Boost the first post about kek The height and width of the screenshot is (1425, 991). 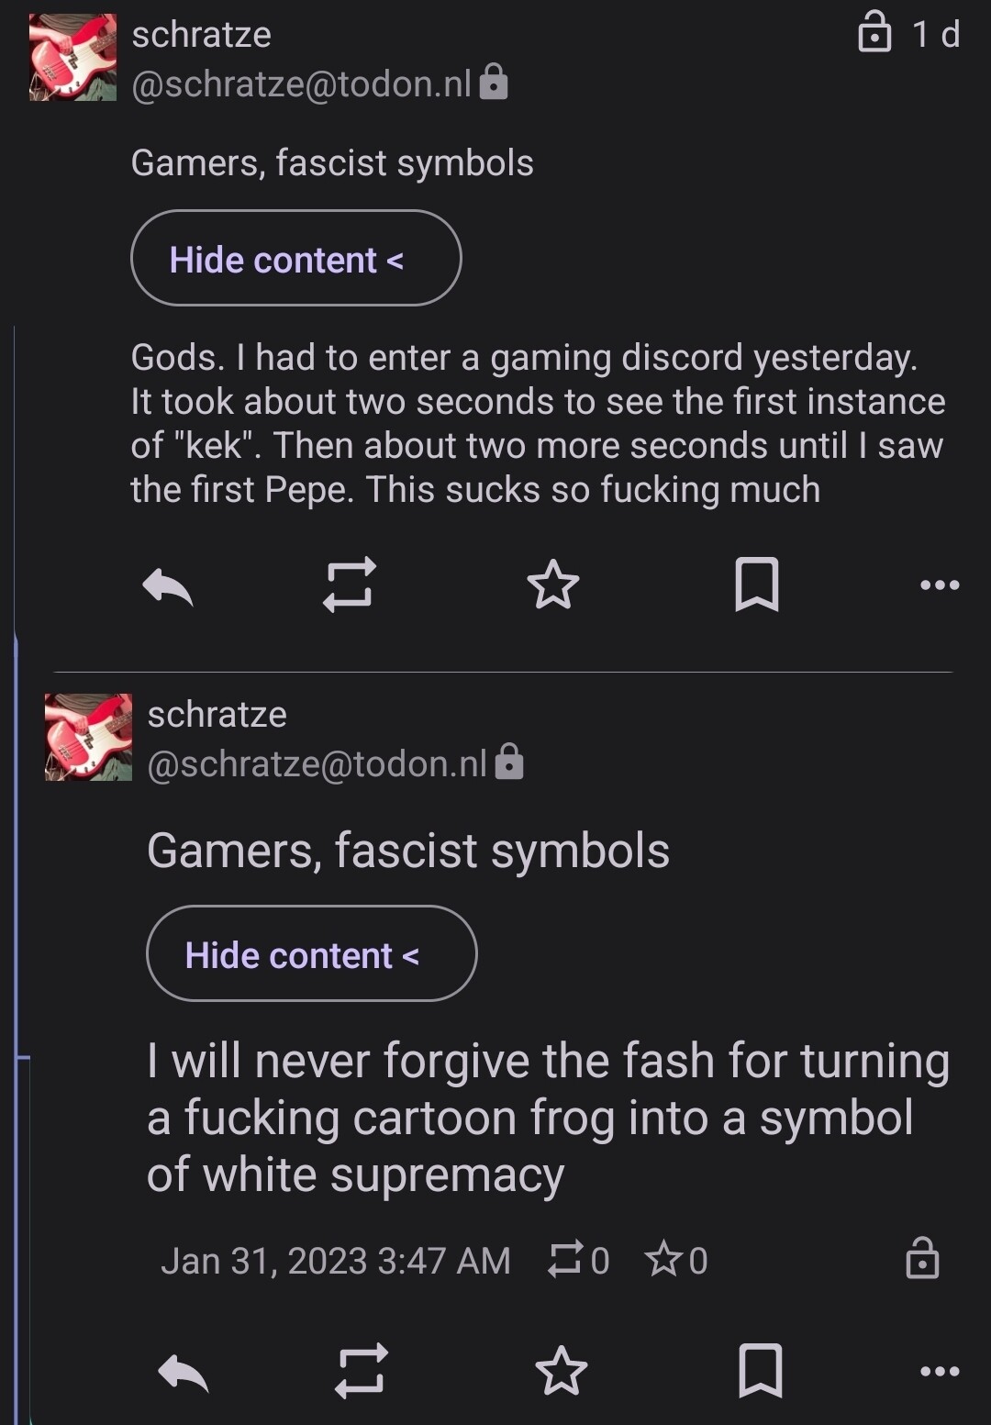[x=350, y=584]
